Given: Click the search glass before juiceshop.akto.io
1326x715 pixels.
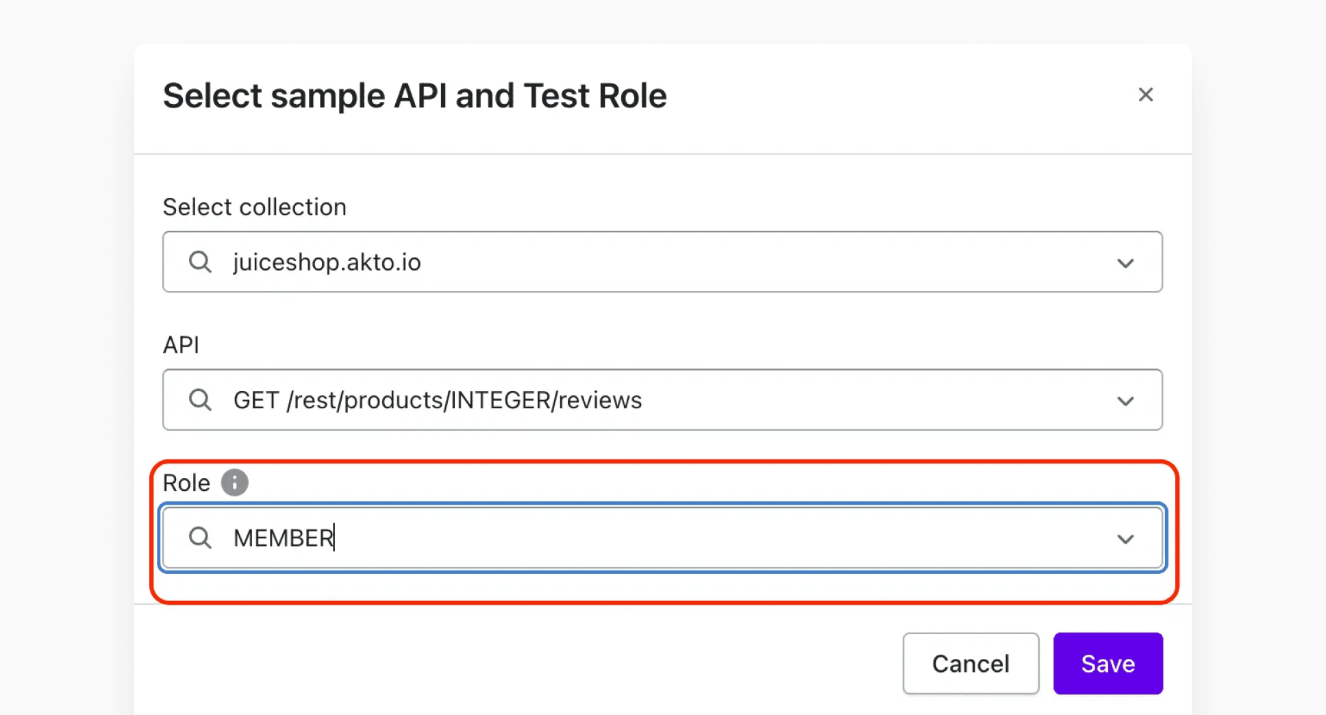Looking at the screenshot, I should 199,262.
